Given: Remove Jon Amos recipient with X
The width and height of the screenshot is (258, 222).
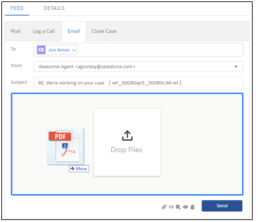Looking at the screenshot, I should point(74,50).
